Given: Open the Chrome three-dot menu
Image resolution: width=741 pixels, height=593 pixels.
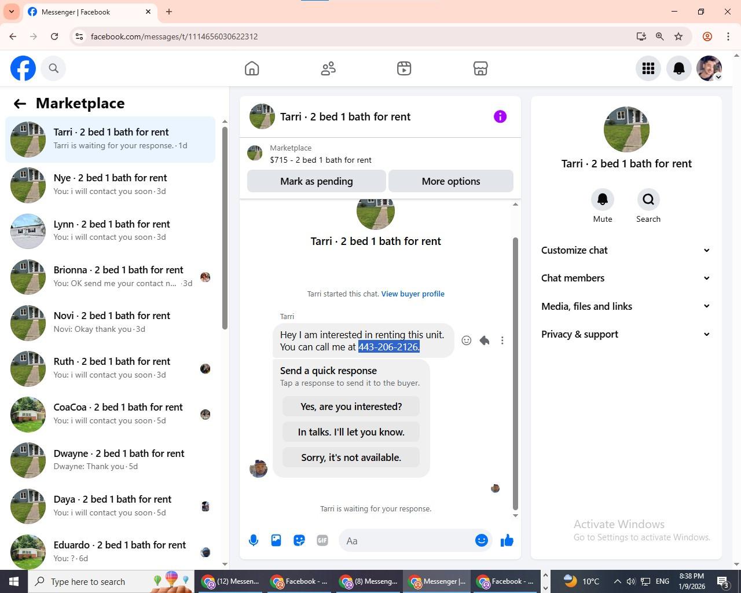Looking at the screenshot, I should (728, 36).
